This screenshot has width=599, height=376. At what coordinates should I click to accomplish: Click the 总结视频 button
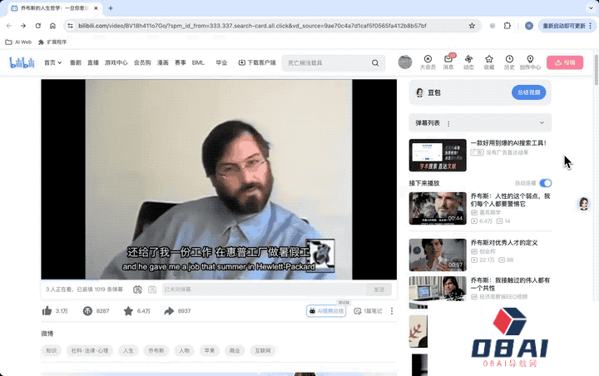pos(528,92)
